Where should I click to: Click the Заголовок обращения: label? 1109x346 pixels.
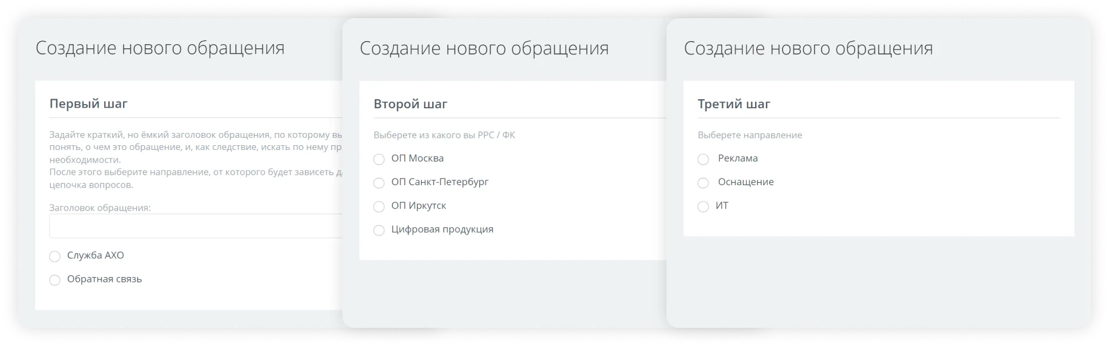tap(100, 207)
